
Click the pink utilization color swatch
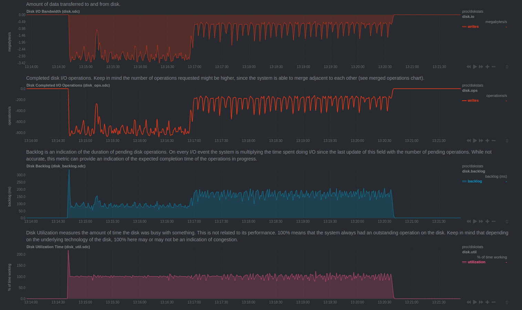click(x=464, y=262)
